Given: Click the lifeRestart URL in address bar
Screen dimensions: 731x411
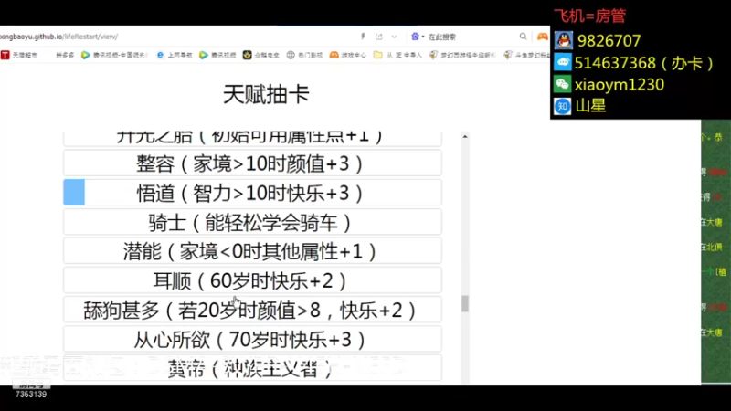Looking at the screenshot, I should point(58,37).
